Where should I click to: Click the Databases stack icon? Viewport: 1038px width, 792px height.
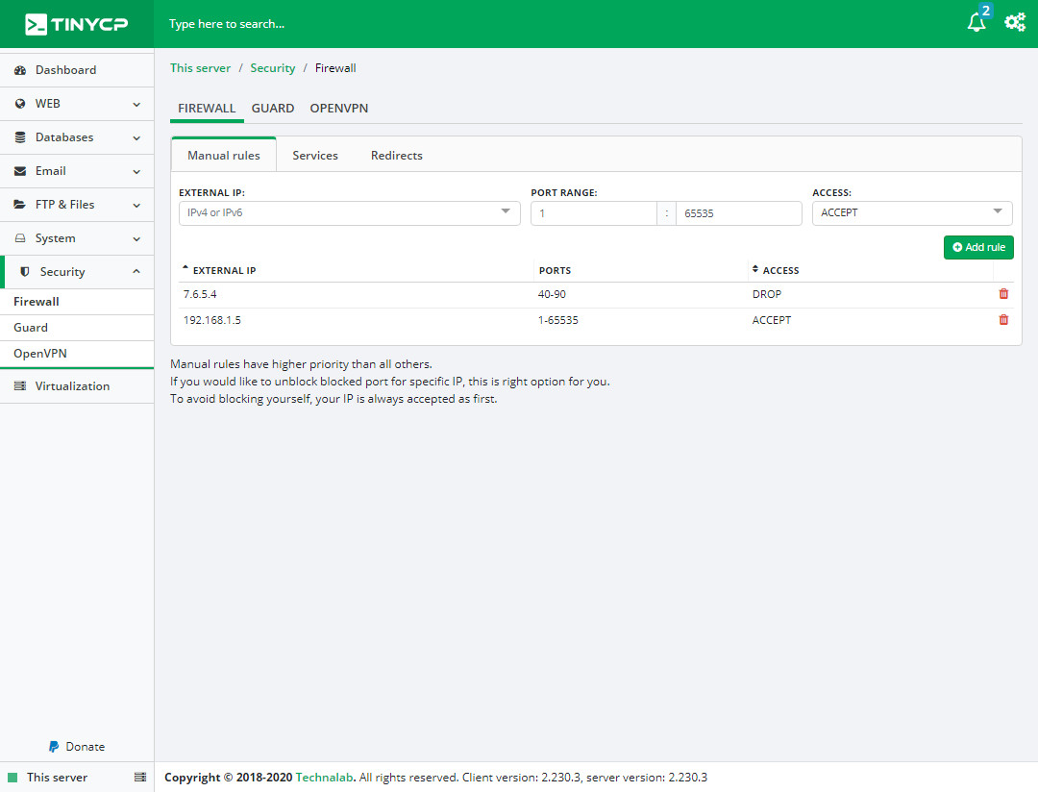(x=20, y=137)
